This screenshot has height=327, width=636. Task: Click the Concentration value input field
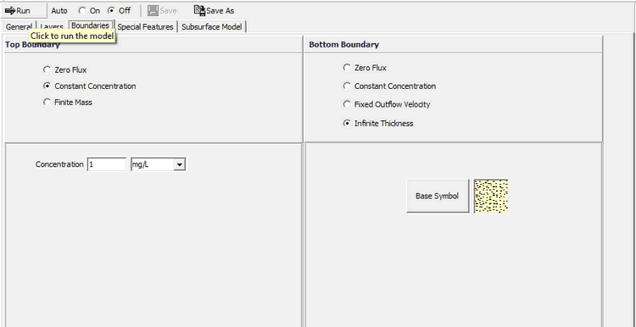tap(106, 164)
